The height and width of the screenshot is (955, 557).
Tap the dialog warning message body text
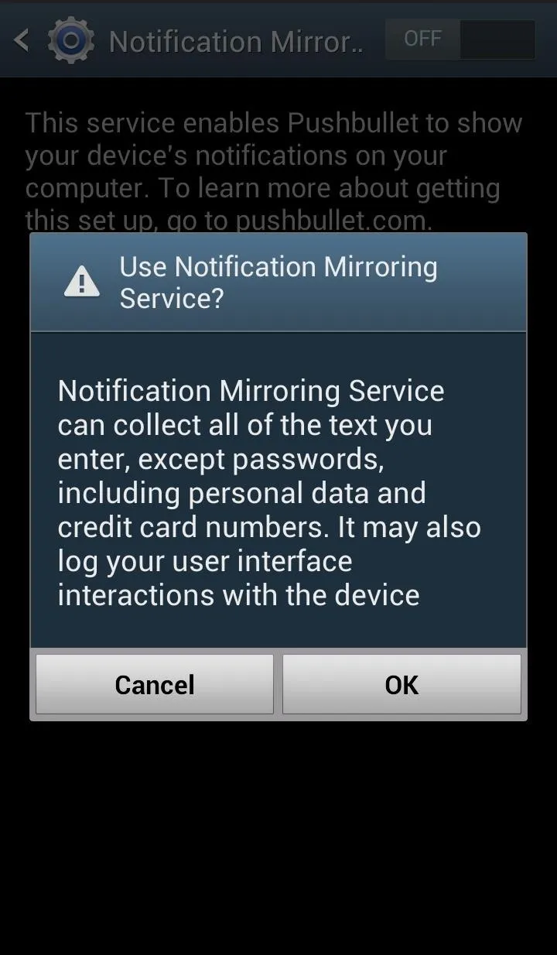click(x=269, y=492)
